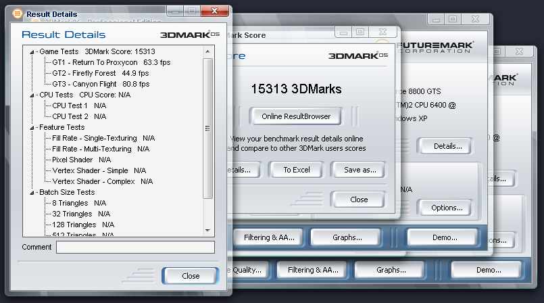Click the tree scrollbar down arrow

207,230
